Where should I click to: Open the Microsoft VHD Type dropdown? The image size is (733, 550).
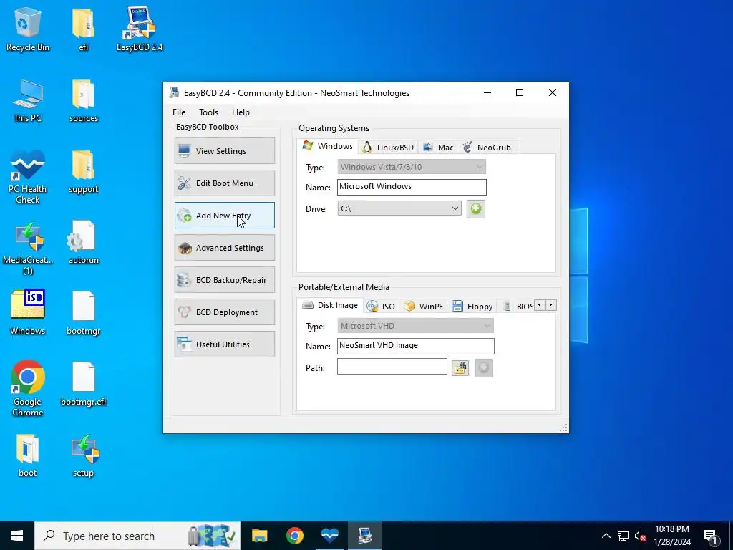pos(415,326)
